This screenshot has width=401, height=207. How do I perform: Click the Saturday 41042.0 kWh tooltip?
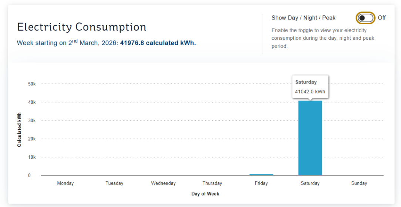click(310, 87)
